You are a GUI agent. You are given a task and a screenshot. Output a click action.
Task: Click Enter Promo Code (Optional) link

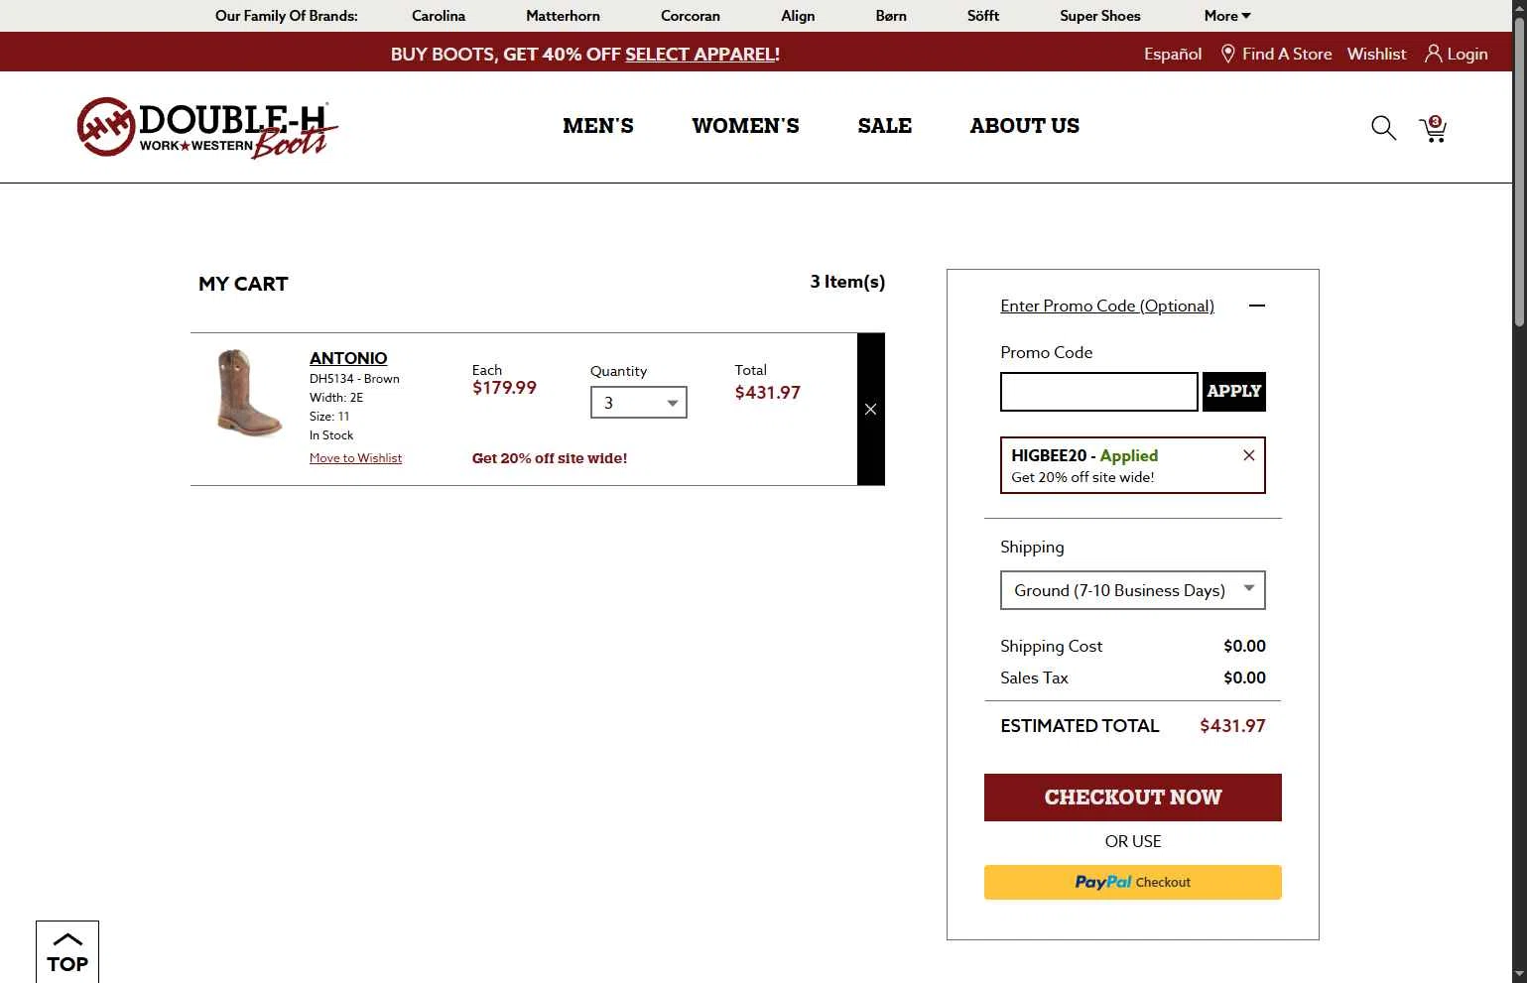1107,306
